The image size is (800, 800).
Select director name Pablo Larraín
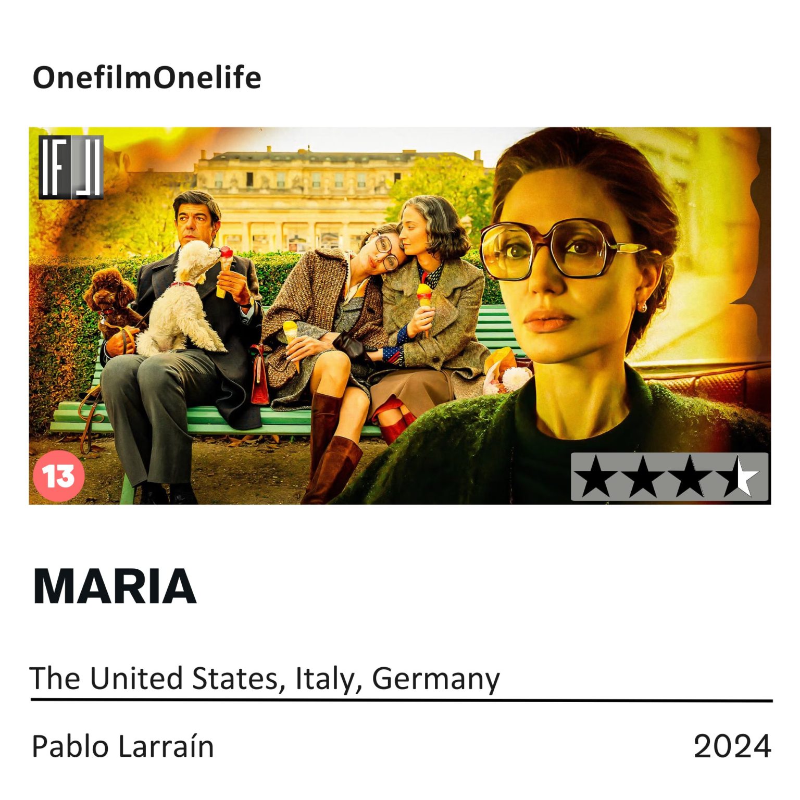point(123,746)
